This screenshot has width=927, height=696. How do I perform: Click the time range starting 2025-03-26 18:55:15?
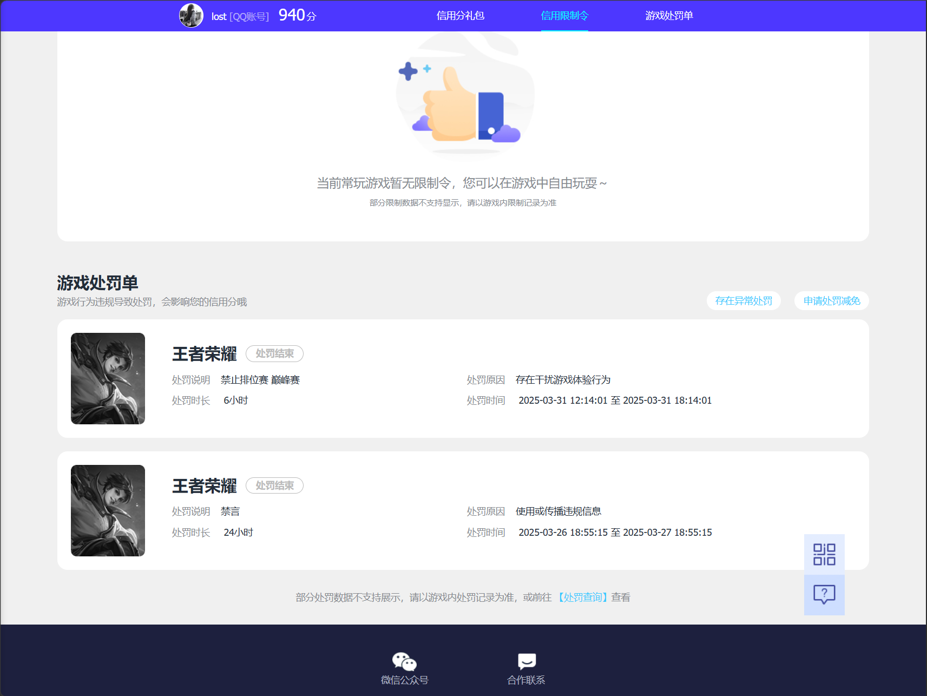(x=615, y=533)
